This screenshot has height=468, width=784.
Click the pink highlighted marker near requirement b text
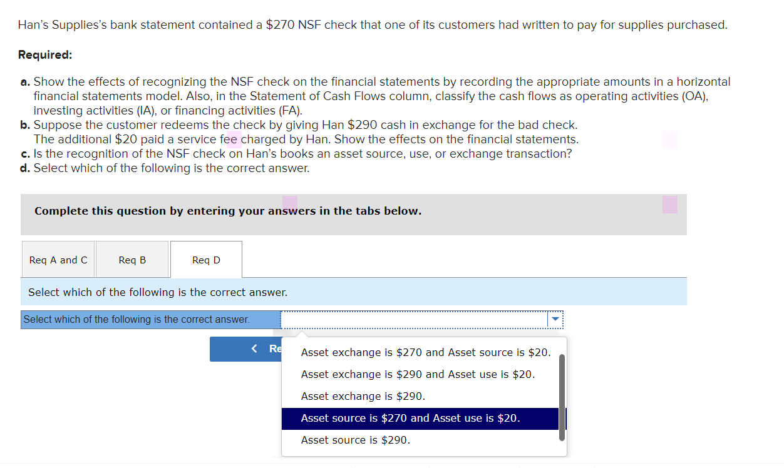click(x=234, y=138)
